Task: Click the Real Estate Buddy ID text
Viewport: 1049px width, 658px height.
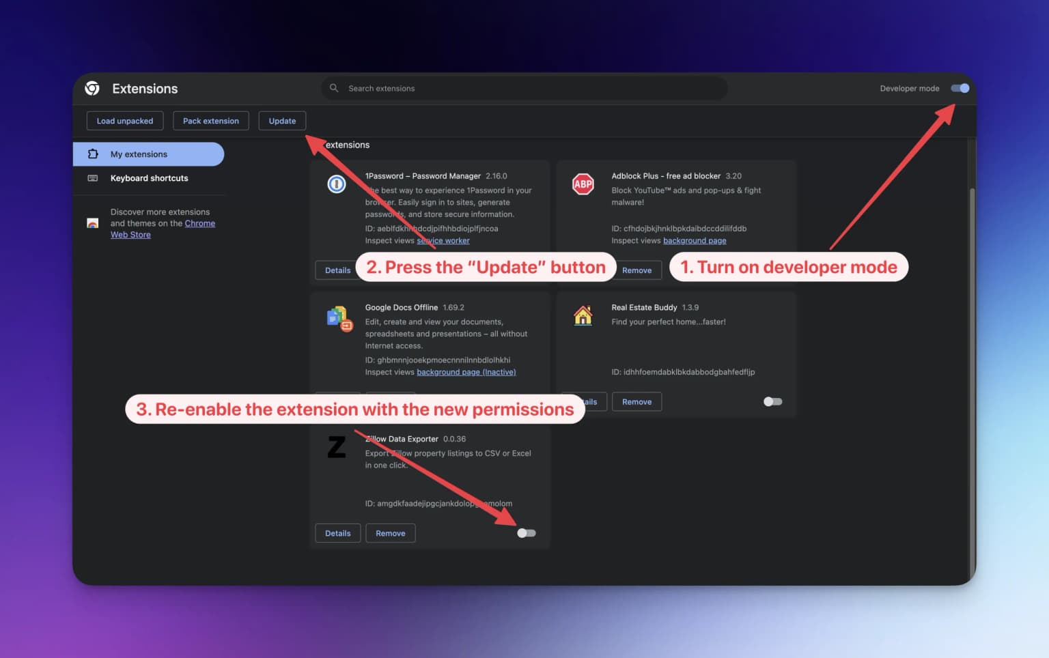Action: [x=683, y=372]
